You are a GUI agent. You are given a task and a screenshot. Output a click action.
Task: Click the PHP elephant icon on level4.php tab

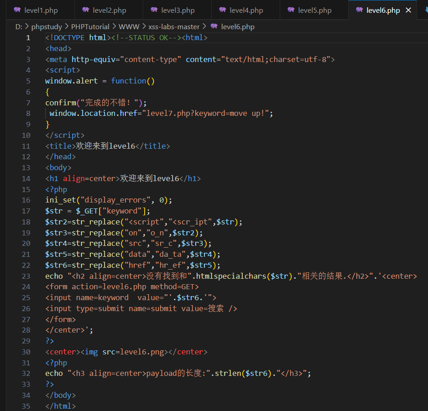pos(223,10)
